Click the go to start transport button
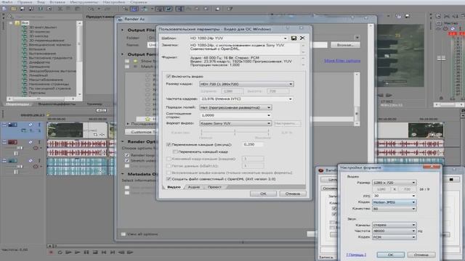 [104, 252]
